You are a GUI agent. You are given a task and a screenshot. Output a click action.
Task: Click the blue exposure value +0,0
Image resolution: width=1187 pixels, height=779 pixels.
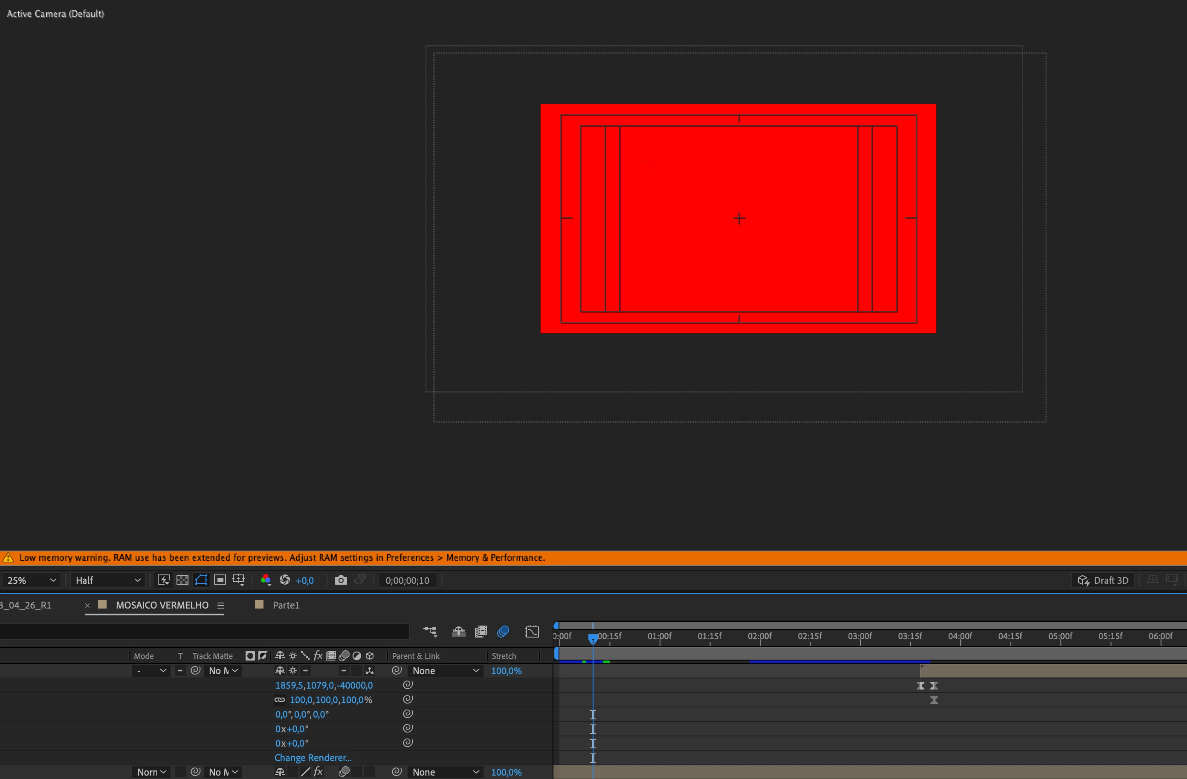coord(305,581)
